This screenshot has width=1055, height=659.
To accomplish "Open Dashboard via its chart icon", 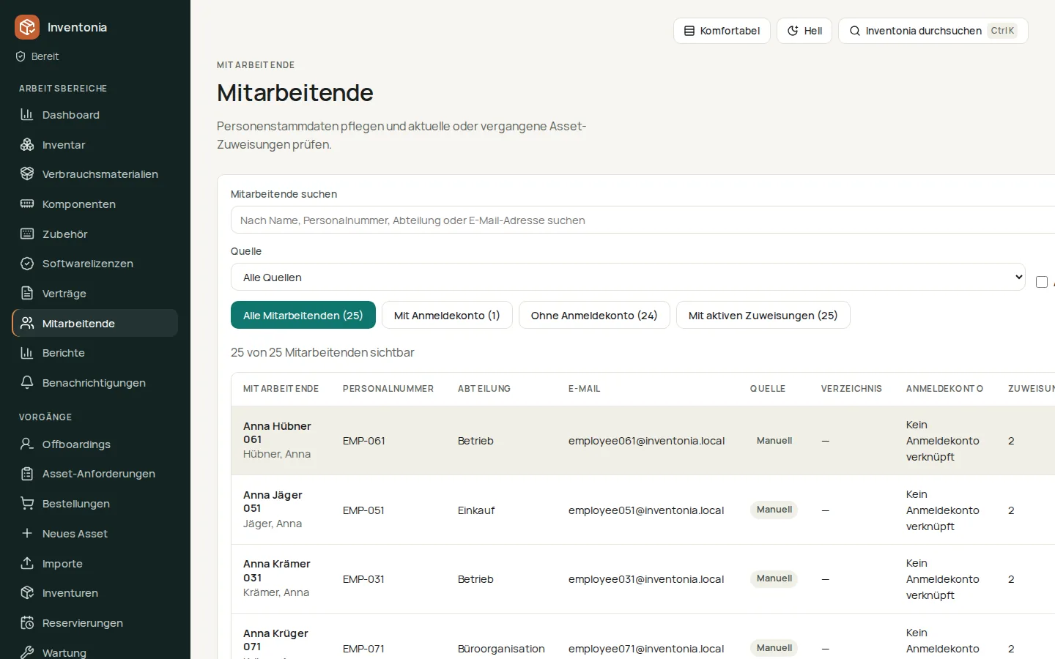I will [x=27, y=114].
